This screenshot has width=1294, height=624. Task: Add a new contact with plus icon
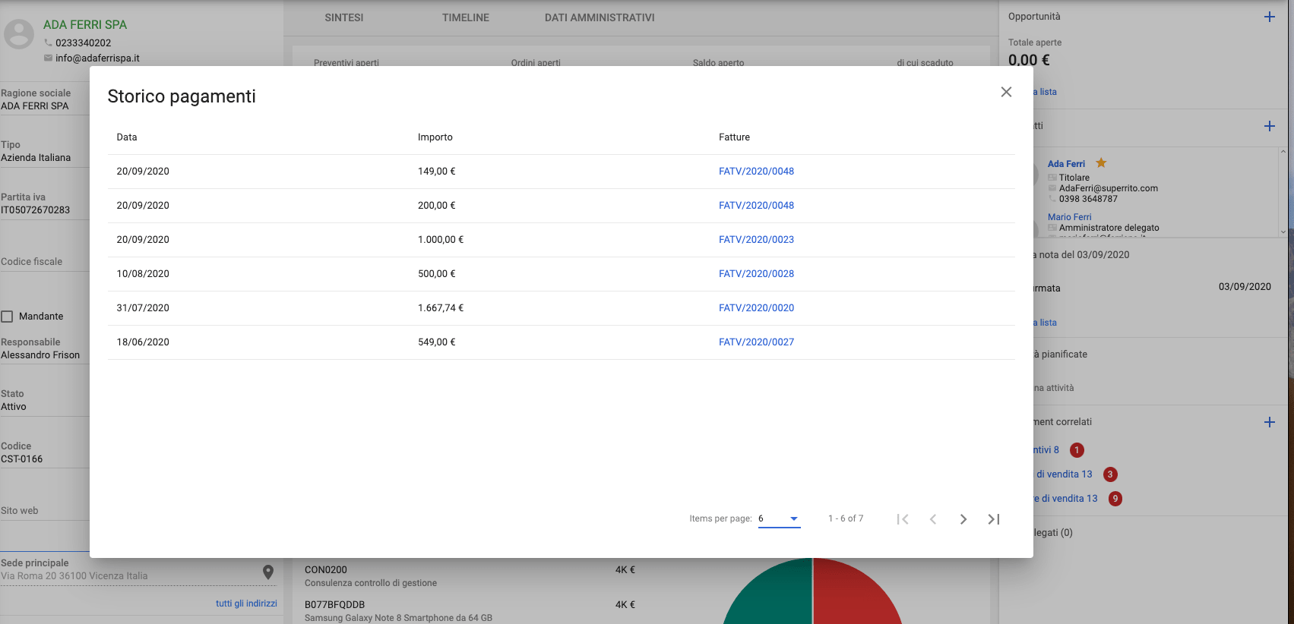point(1270,126)
